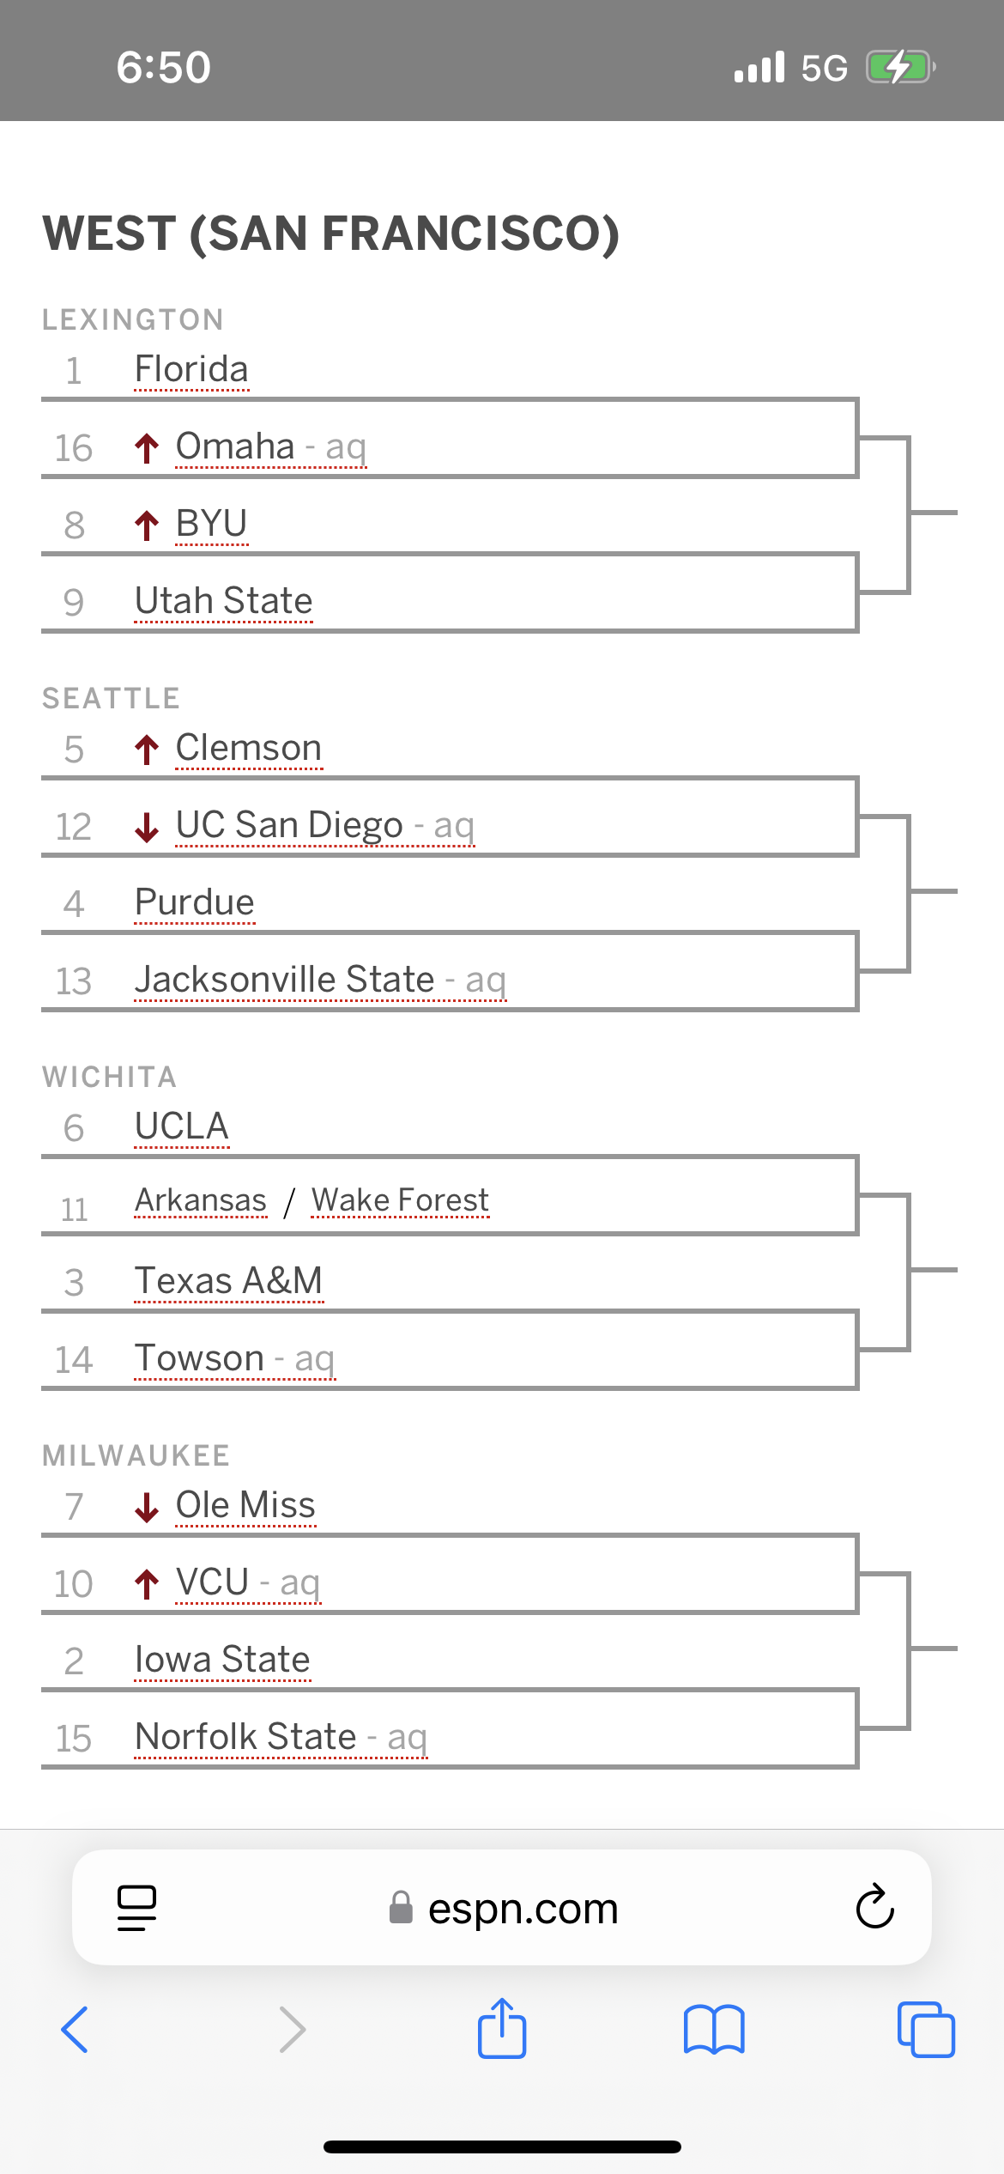
Task: Tap the Safari forward arrow
Action: coord(293,2030)
